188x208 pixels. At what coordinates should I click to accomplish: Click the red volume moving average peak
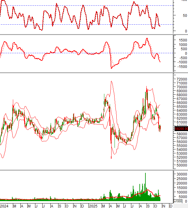148,190
